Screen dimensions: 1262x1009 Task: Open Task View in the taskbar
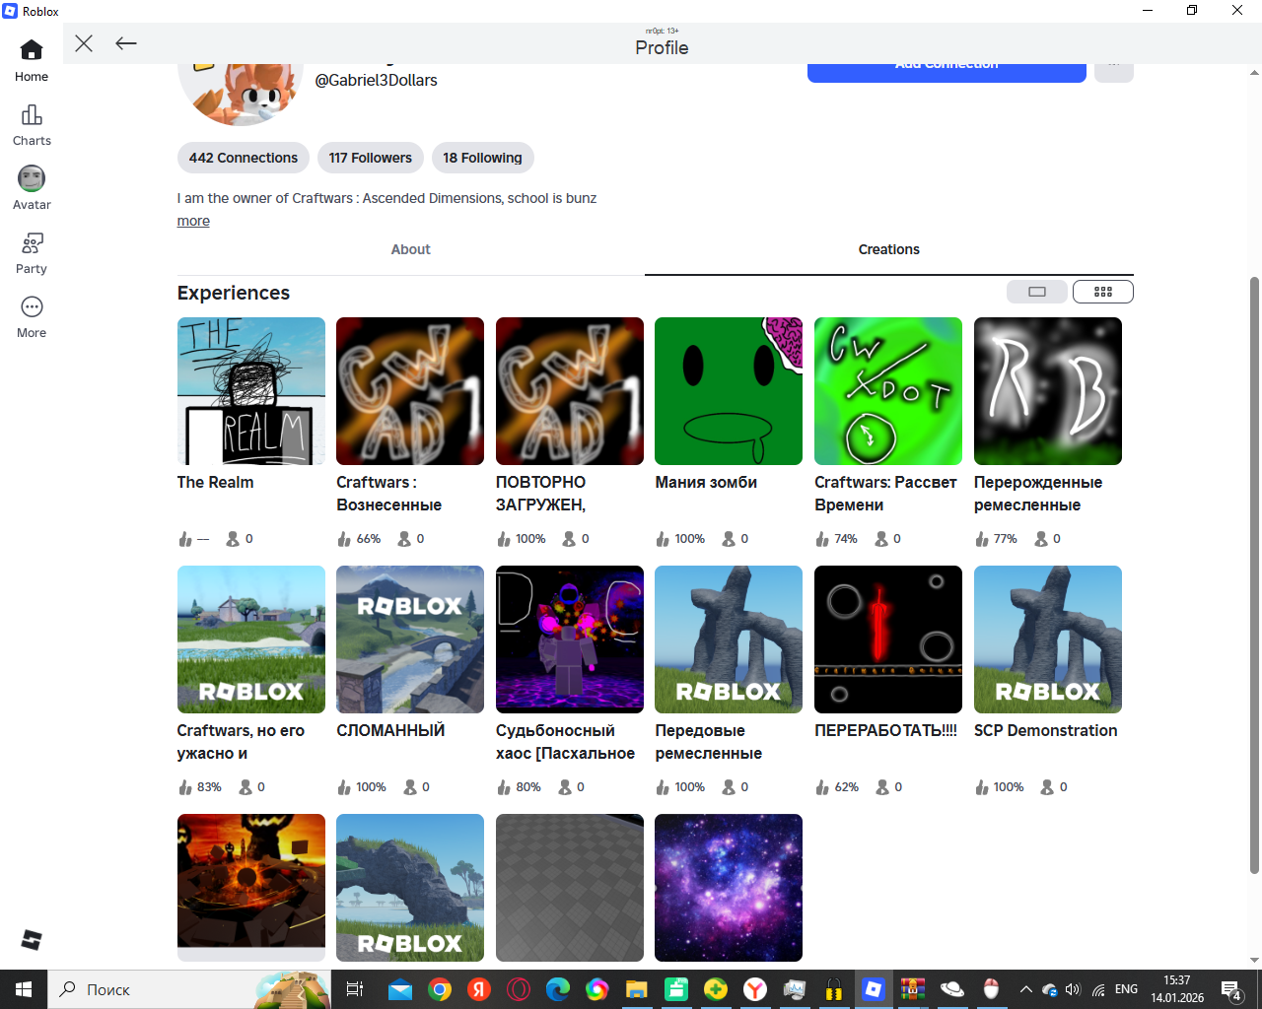355,989
